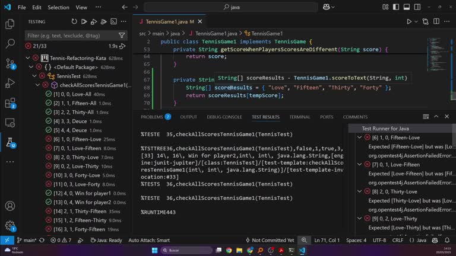
Task: Open the Selection menu
Action: tap(58, 7)
